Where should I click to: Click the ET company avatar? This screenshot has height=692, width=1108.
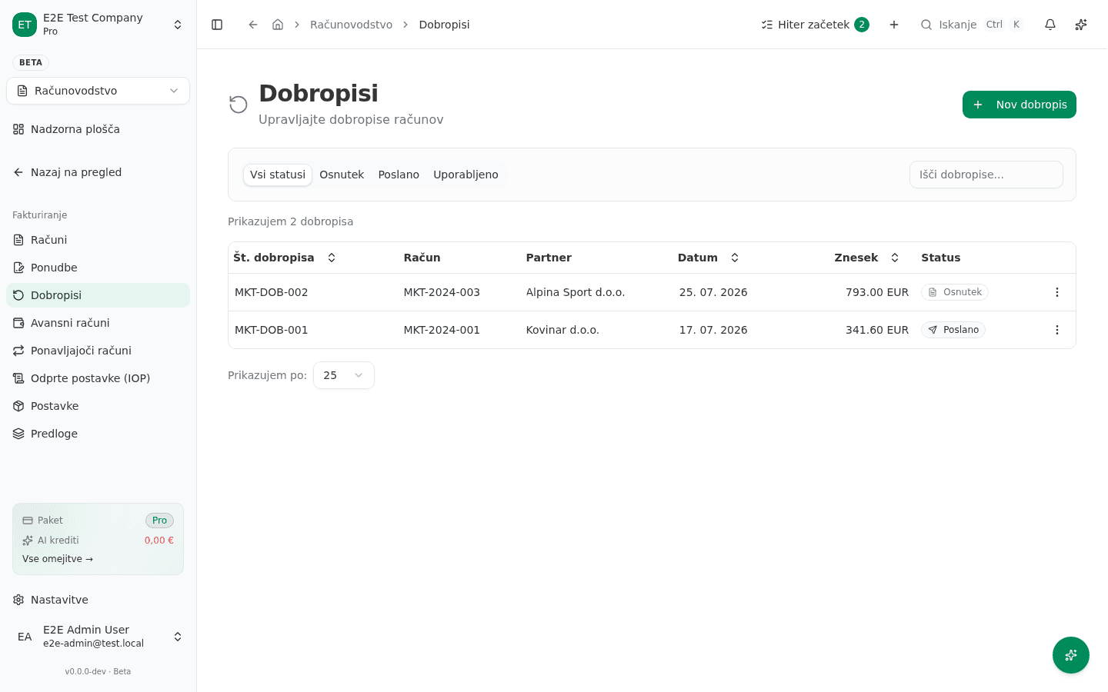(25, 25)
